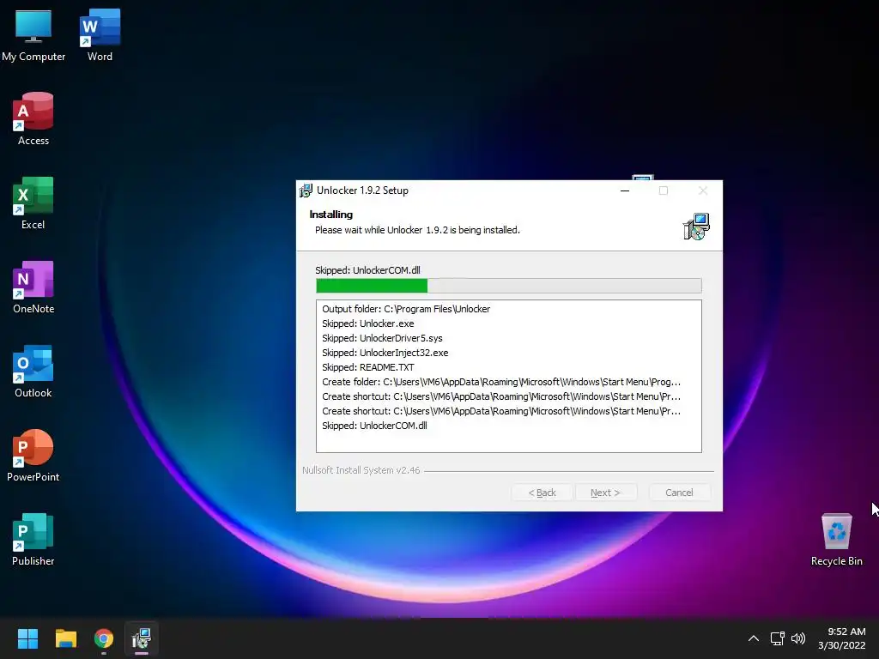Click the Unlocker setup taskbar icon

tap(142, 638)
